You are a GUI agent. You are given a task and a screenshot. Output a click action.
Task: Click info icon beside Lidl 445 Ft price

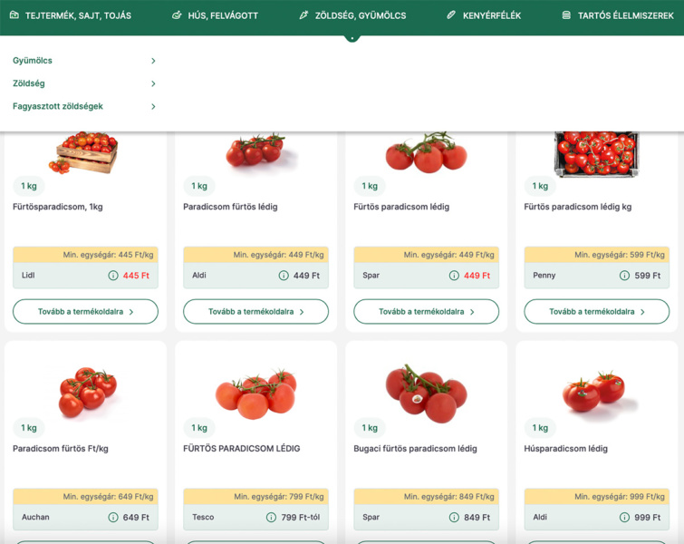click(x=113, y=276)
